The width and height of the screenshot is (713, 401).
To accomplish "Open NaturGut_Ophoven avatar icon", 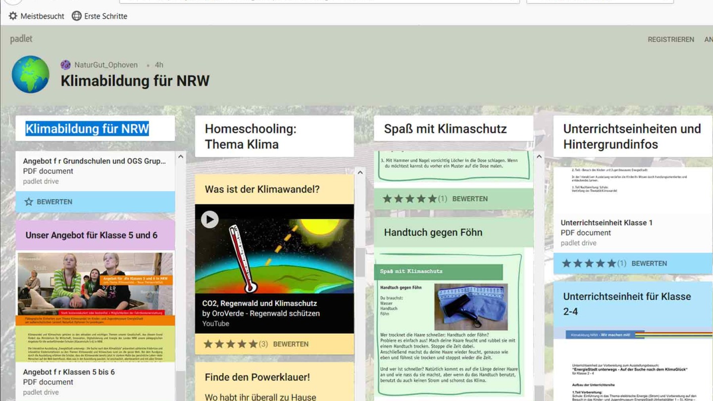I will click(x=65, y=65).
